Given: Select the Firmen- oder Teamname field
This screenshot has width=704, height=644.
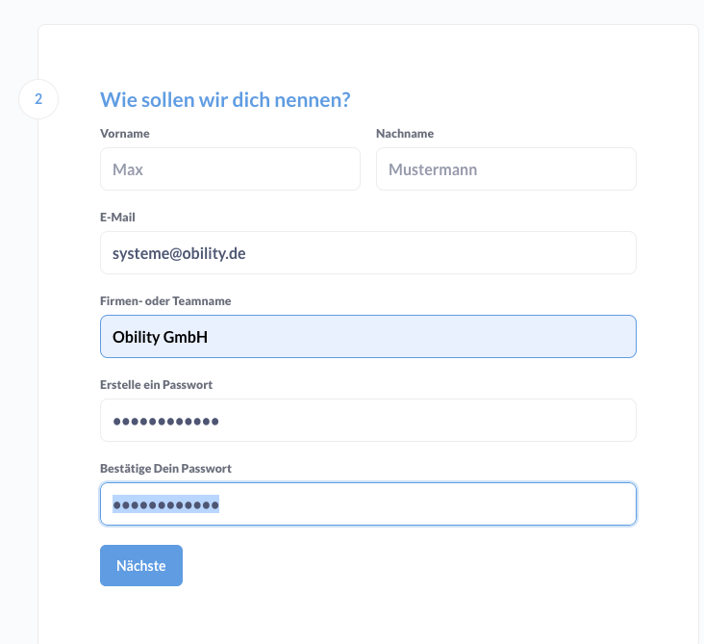Looking at the screenshot, I should 367,337.
